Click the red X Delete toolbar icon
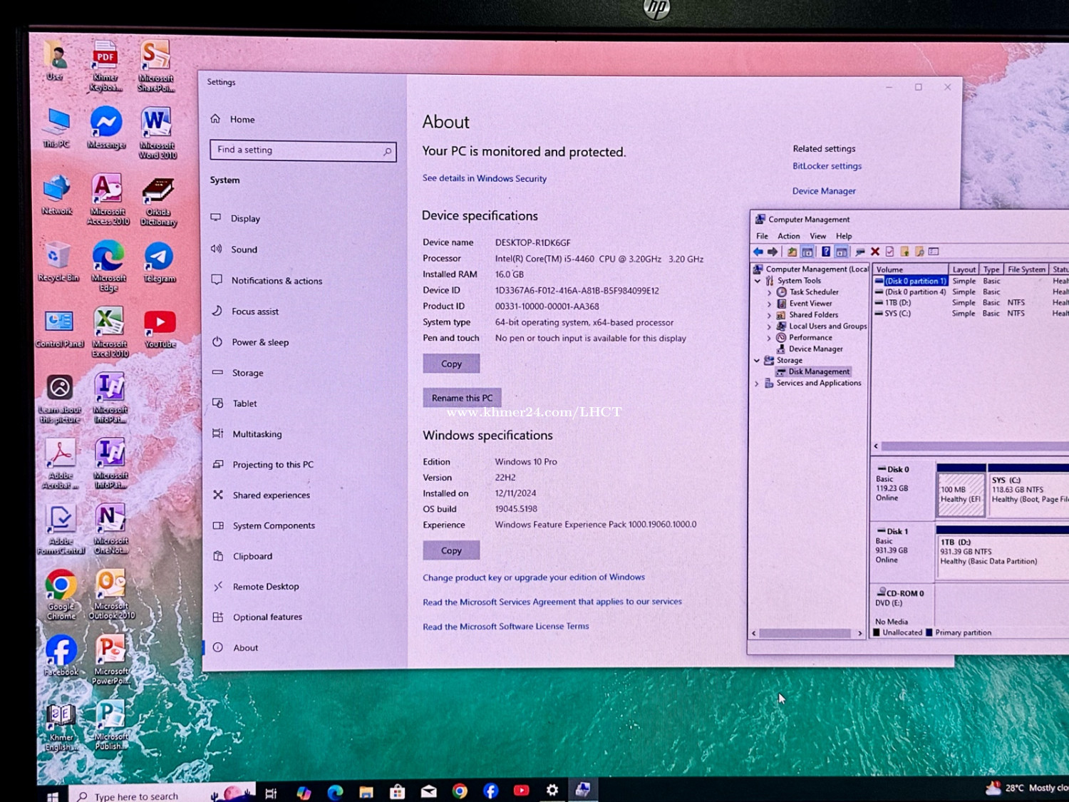This screenshot has width=1069, height=802. click(875, 252)
